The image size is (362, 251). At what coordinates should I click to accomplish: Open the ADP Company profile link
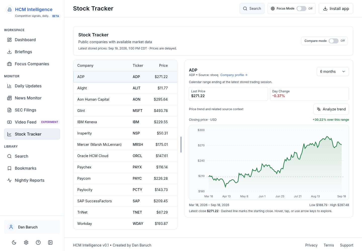pyautogui.click(x=234, y=75)
